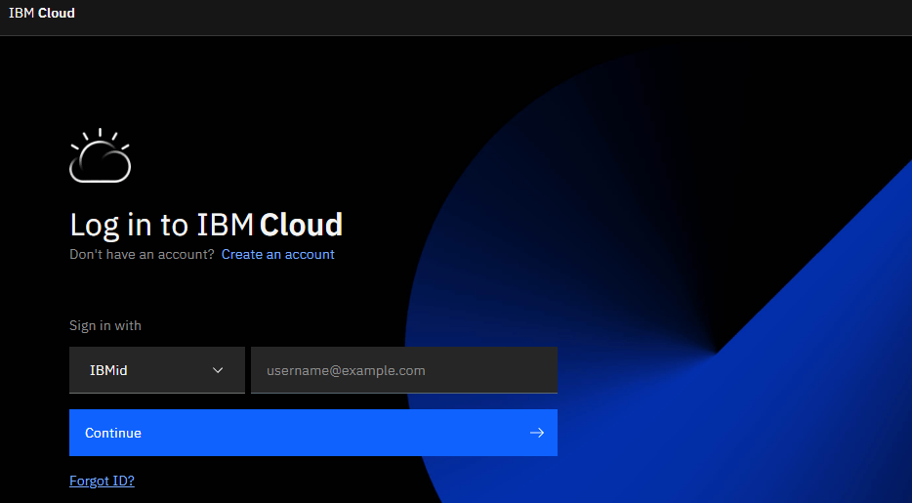The image size is (912, 503).
Task: Expand the IBMid sign-in method dropdown
Action: 157,370
